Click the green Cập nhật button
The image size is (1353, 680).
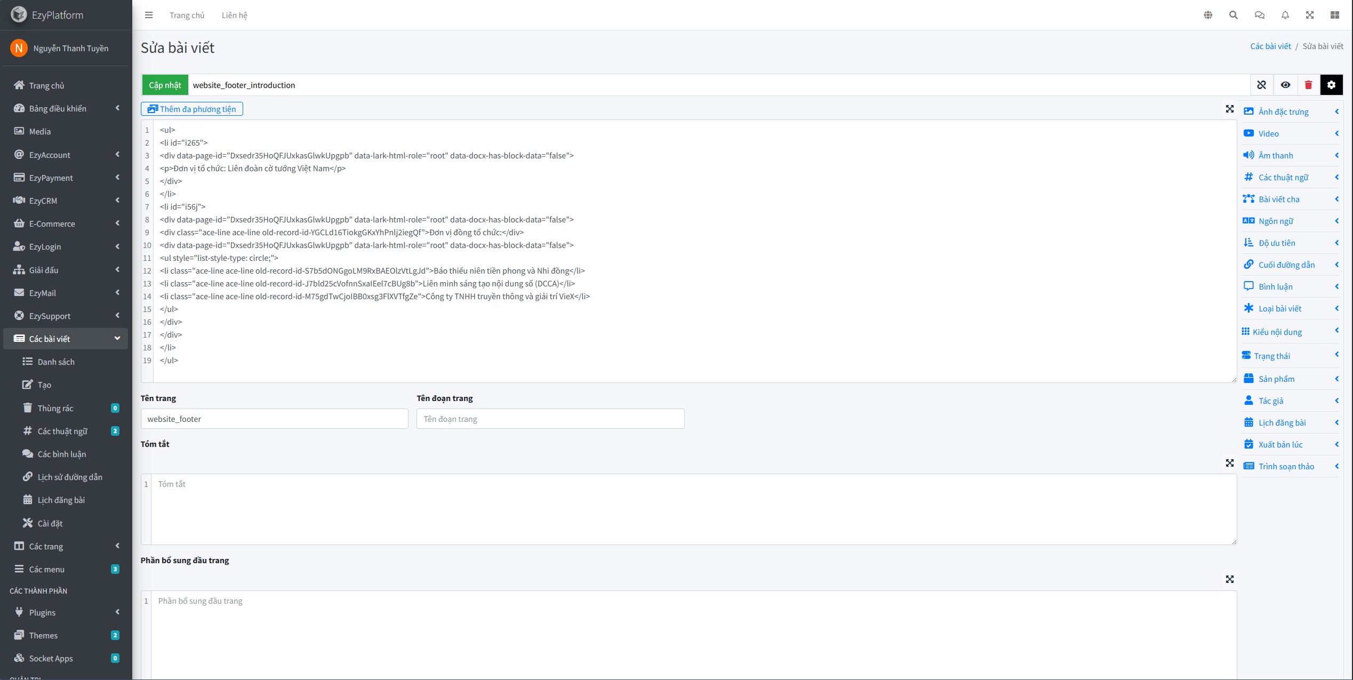pyautogui.click(x=165, y=85)
